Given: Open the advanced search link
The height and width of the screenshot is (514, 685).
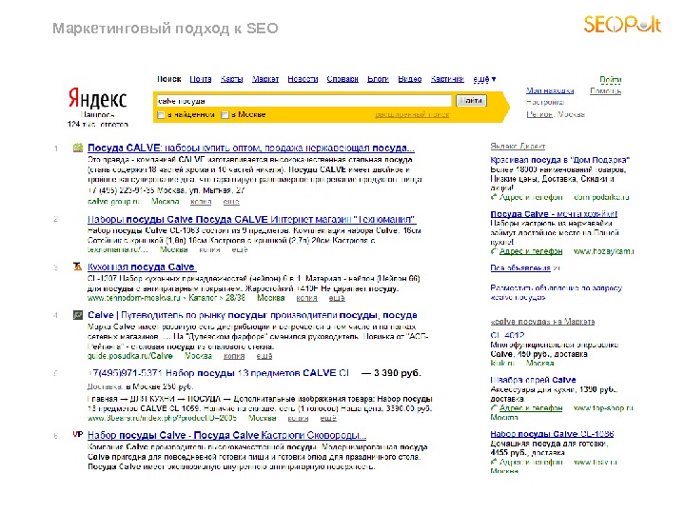Looking at the screenshot, I should (x=412, y=115).
